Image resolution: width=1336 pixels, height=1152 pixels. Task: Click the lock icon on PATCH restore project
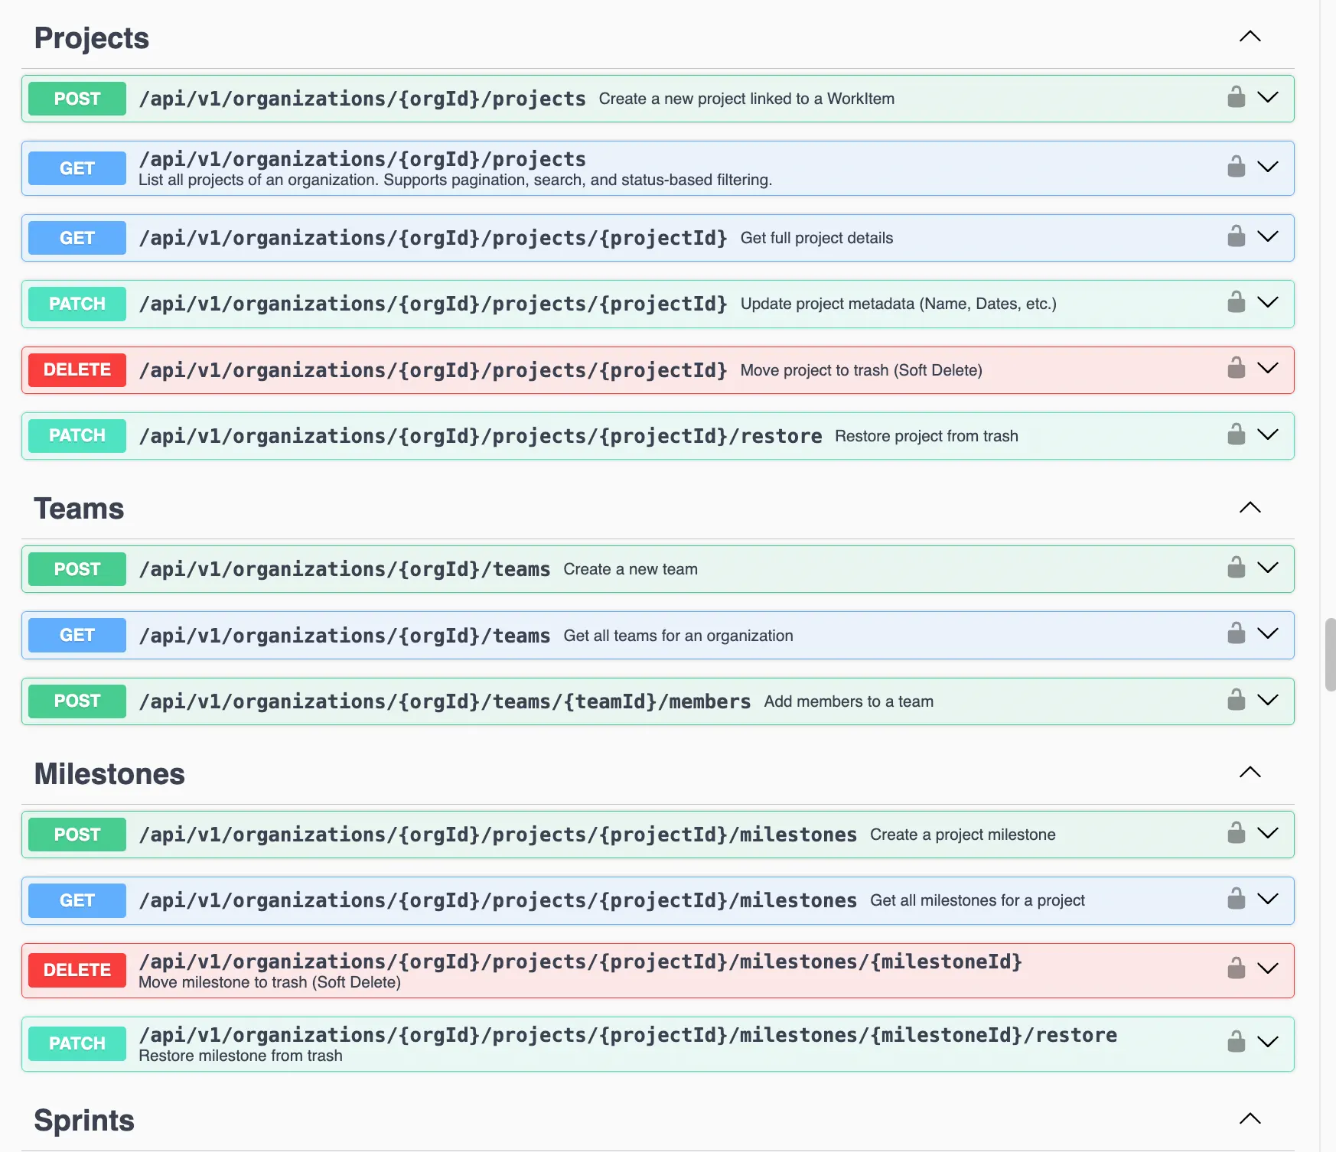tap(1235, 435)
